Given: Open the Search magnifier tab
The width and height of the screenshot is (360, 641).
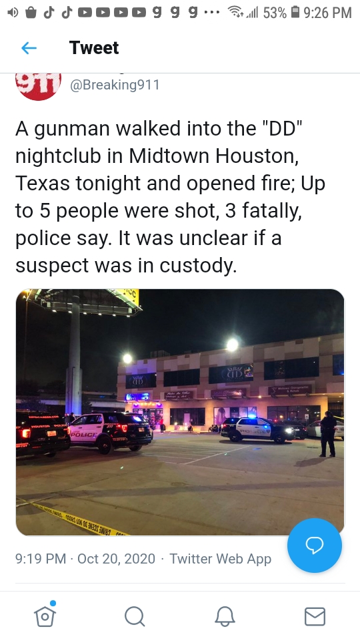Looking at the screenshot, I should pos(135,616).
